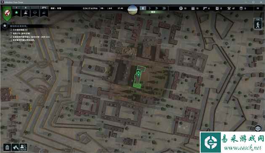Screen dimensions: 265x153
Task: Click the weapons gun resource icon
Action: 205,8
